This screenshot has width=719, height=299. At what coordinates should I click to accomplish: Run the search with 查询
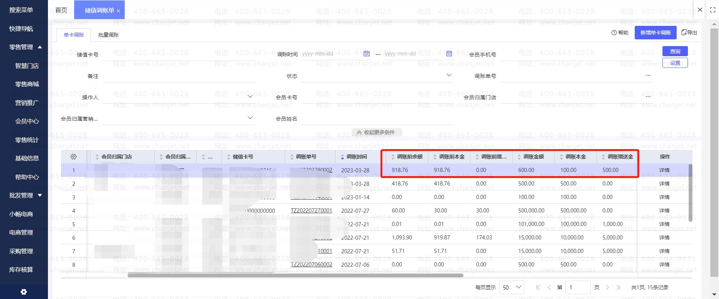pyautogui.click(x=675, y=51)
